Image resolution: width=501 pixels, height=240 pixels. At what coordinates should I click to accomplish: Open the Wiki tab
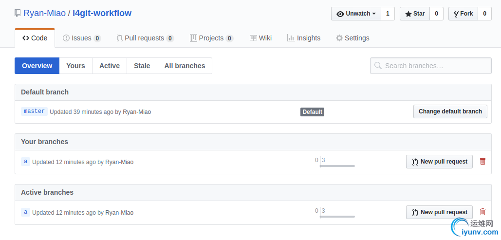tap(260, 38)
